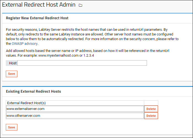Click the empty header cell above Delete buttons
193x138 pixels.
tap(151, 103)
